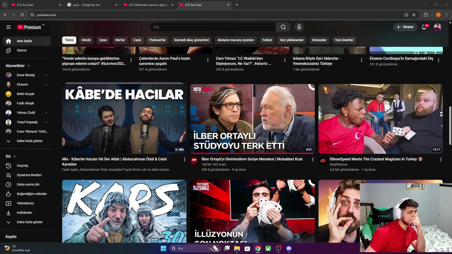Open more options for Cem Yılmaz short
This screenshot has height=254, width=452.
click(285, 60)
